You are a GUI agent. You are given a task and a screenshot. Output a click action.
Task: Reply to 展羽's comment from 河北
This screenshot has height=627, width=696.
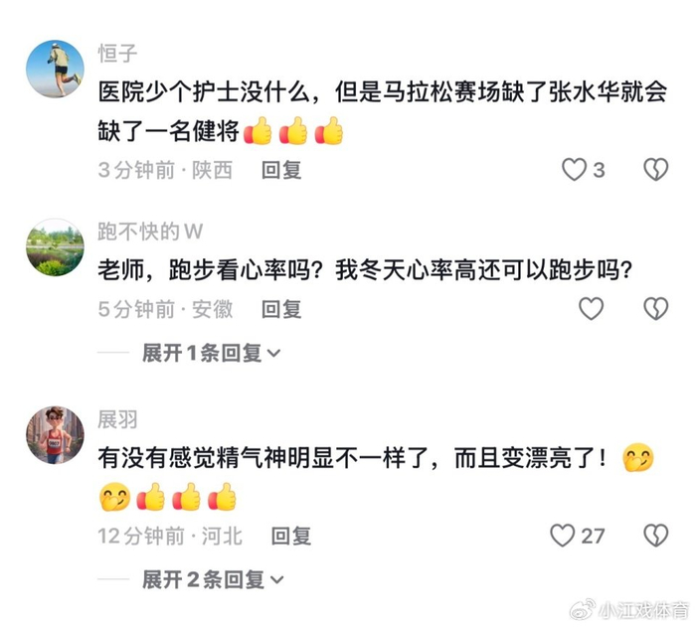291,536
